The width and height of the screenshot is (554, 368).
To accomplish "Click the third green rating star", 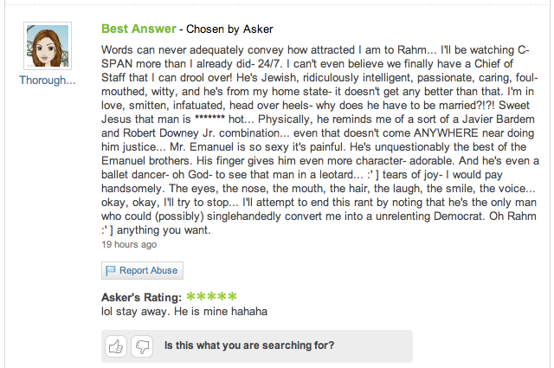I will point(210,297).
